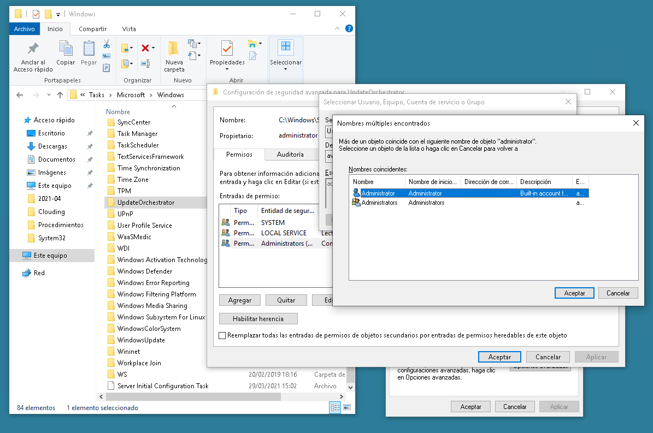Check the Reemplazar todas las entradas de permisos box
This screenshot has width=653, height=433.
(x=222, y=335)
